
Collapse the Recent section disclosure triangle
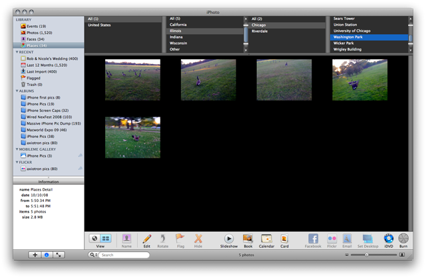tap(16, 51)
